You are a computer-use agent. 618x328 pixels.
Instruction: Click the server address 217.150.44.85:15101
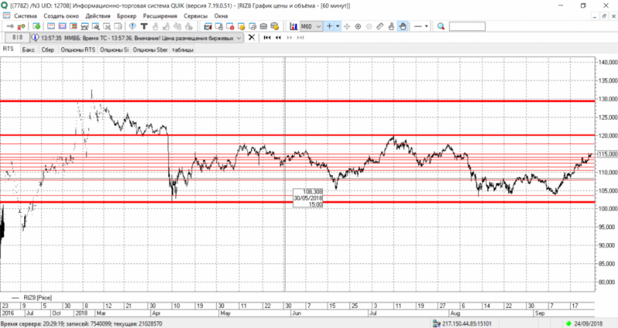tap(467, 323)
